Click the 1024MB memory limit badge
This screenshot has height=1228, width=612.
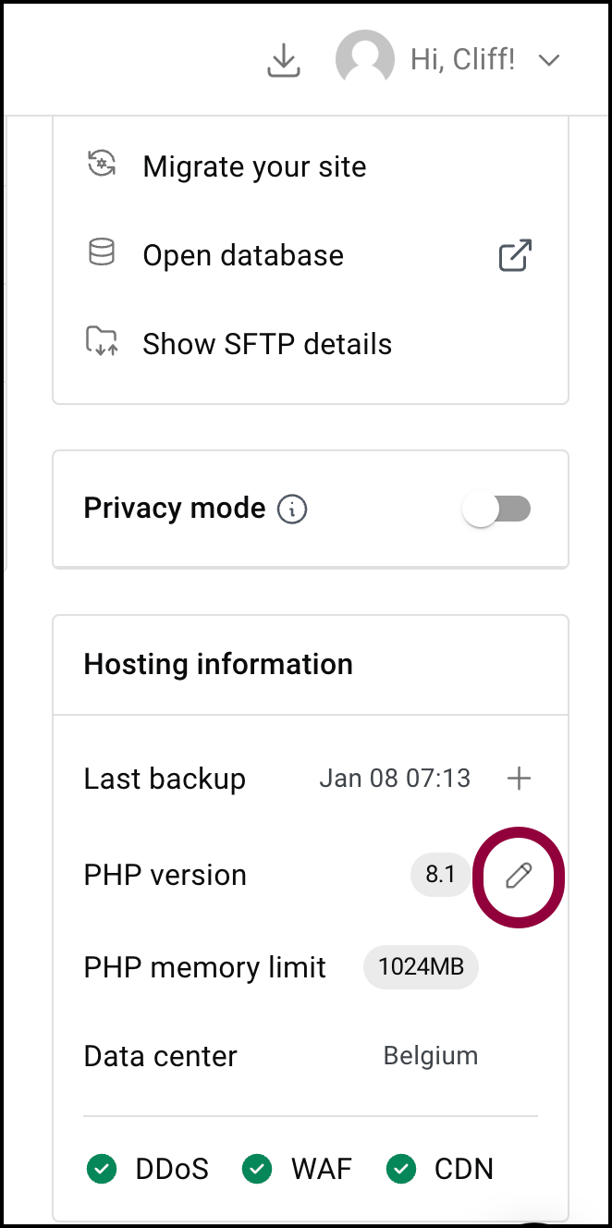point(422,967)
